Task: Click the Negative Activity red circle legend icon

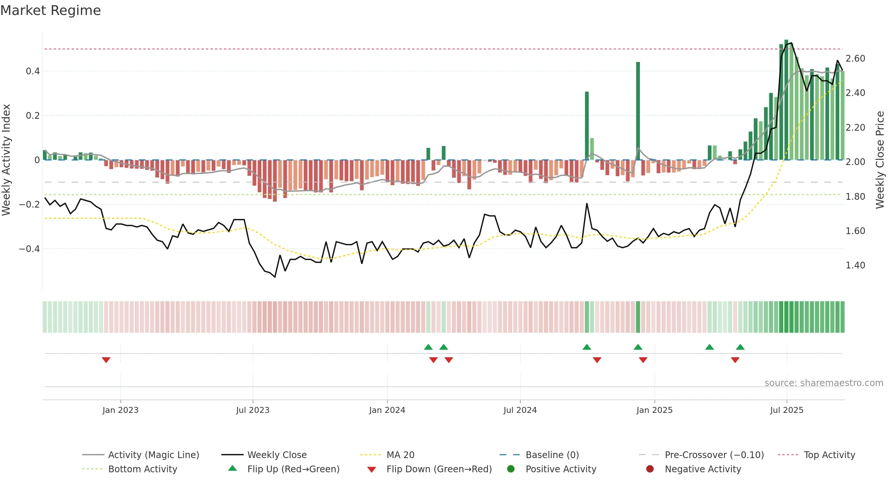Action: (x=650, y=469)
